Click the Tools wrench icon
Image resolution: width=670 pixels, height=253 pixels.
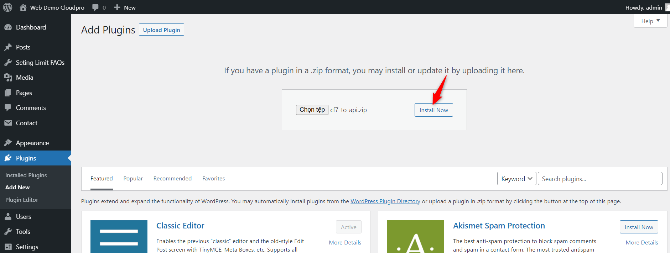click(8, 232)
